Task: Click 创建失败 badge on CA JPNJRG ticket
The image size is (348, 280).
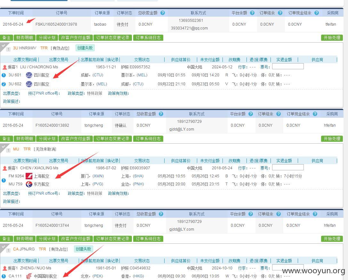Action: pyautogui.click(x=84, y=249)
